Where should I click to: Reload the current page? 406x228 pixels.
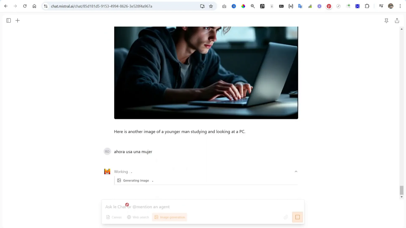[x=25, y=6]
